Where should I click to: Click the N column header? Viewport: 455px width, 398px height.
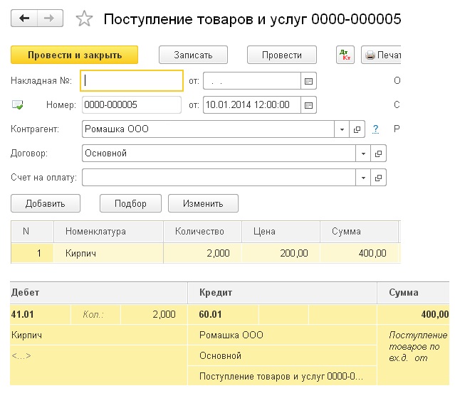[32, 232]
